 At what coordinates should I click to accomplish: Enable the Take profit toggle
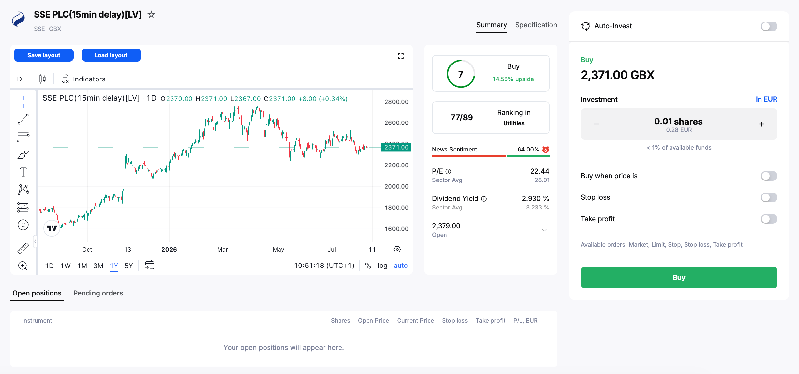click(x=769, y=219)
